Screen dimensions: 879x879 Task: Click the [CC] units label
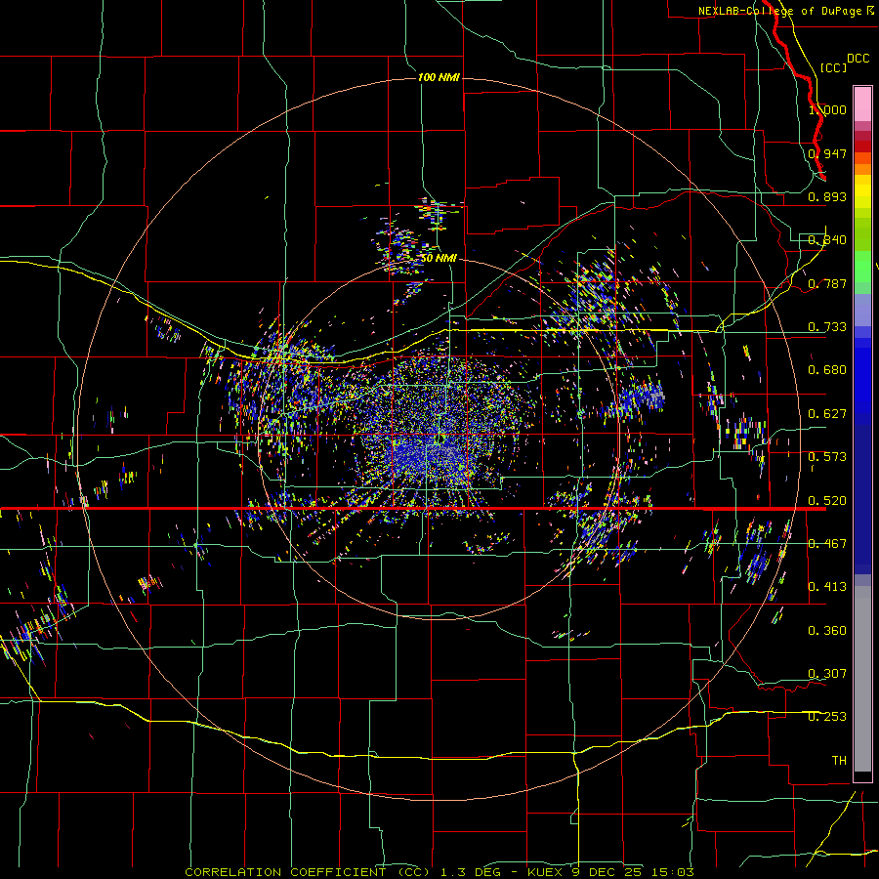pos(833,67)
